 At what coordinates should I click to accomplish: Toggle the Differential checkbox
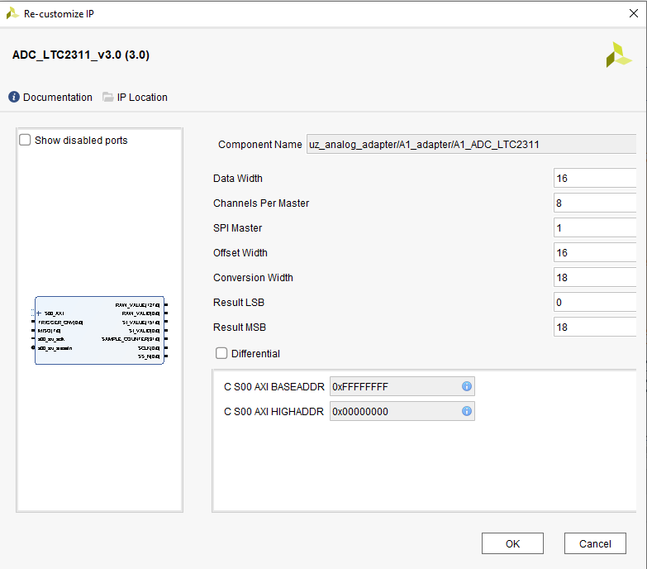coord(221,354)
